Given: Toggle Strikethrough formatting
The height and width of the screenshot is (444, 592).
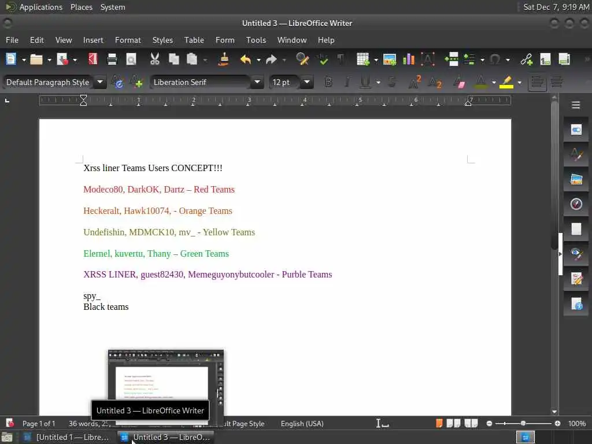Looking at the screenshot, I should (393, 82).
